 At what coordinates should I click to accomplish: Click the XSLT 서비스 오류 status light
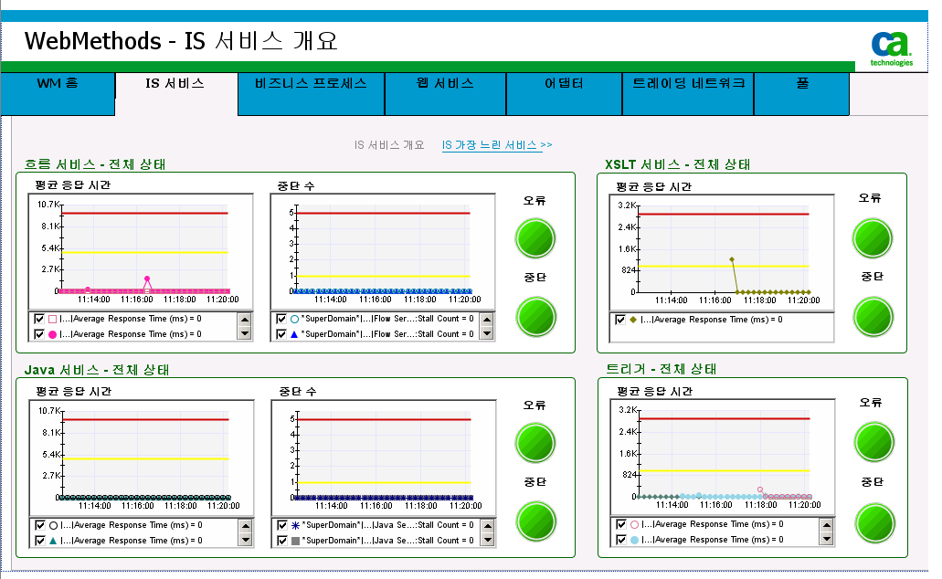(873, 238)
